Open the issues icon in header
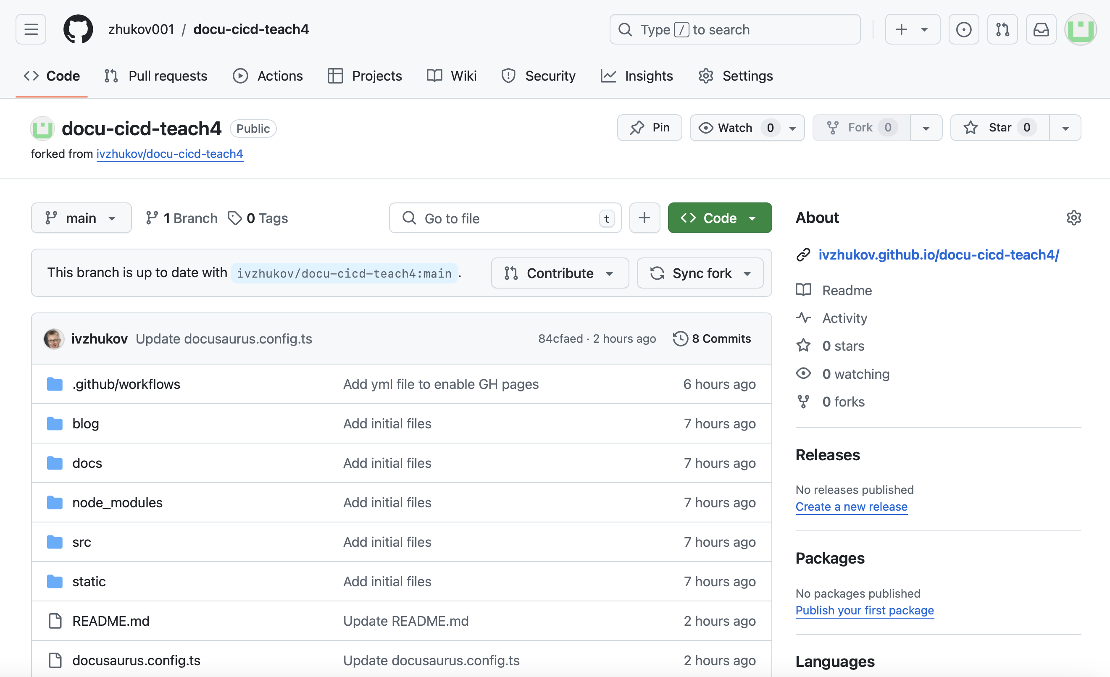 (x=964, y=30)
